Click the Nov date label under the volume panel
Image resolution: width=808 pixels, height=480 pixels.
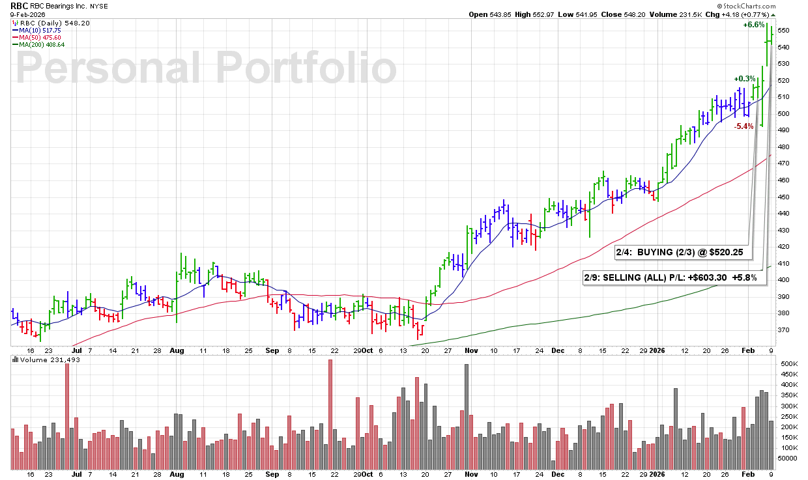tap(472, 475)
